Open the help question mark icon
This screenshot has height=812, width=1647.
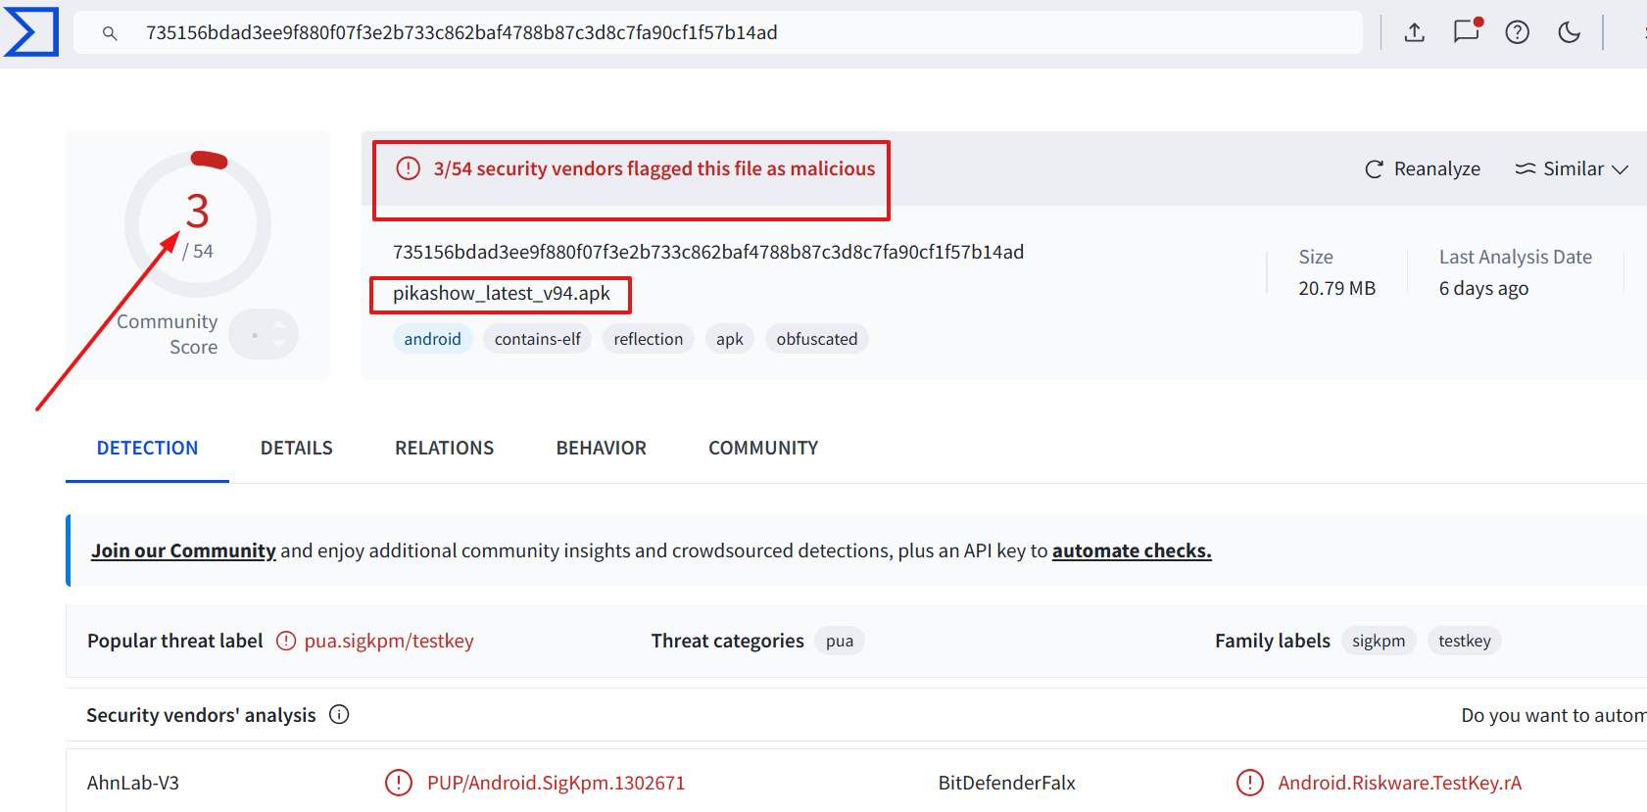(1518, 32)
